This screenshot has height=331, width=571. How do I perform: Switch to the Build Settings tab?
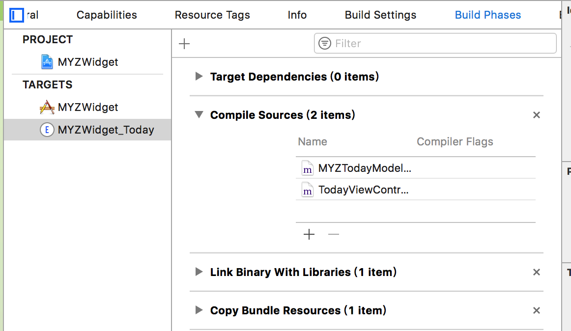pyautogui.click(x=380, y=15)
